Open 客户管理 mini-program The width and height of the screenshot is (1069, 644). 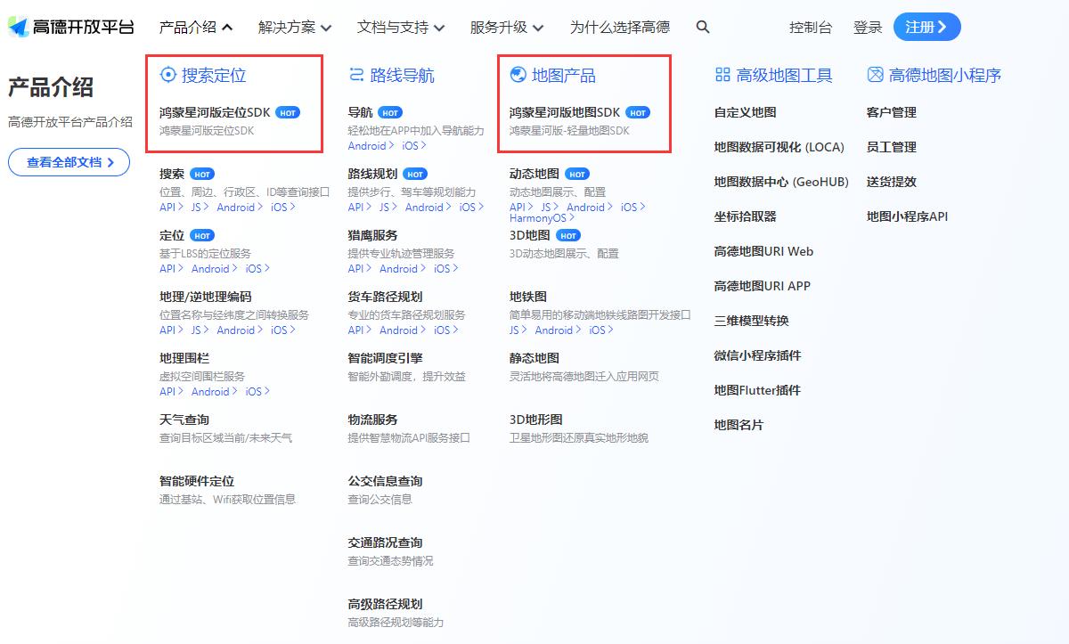pyautogui.click(x=891, y=112)
